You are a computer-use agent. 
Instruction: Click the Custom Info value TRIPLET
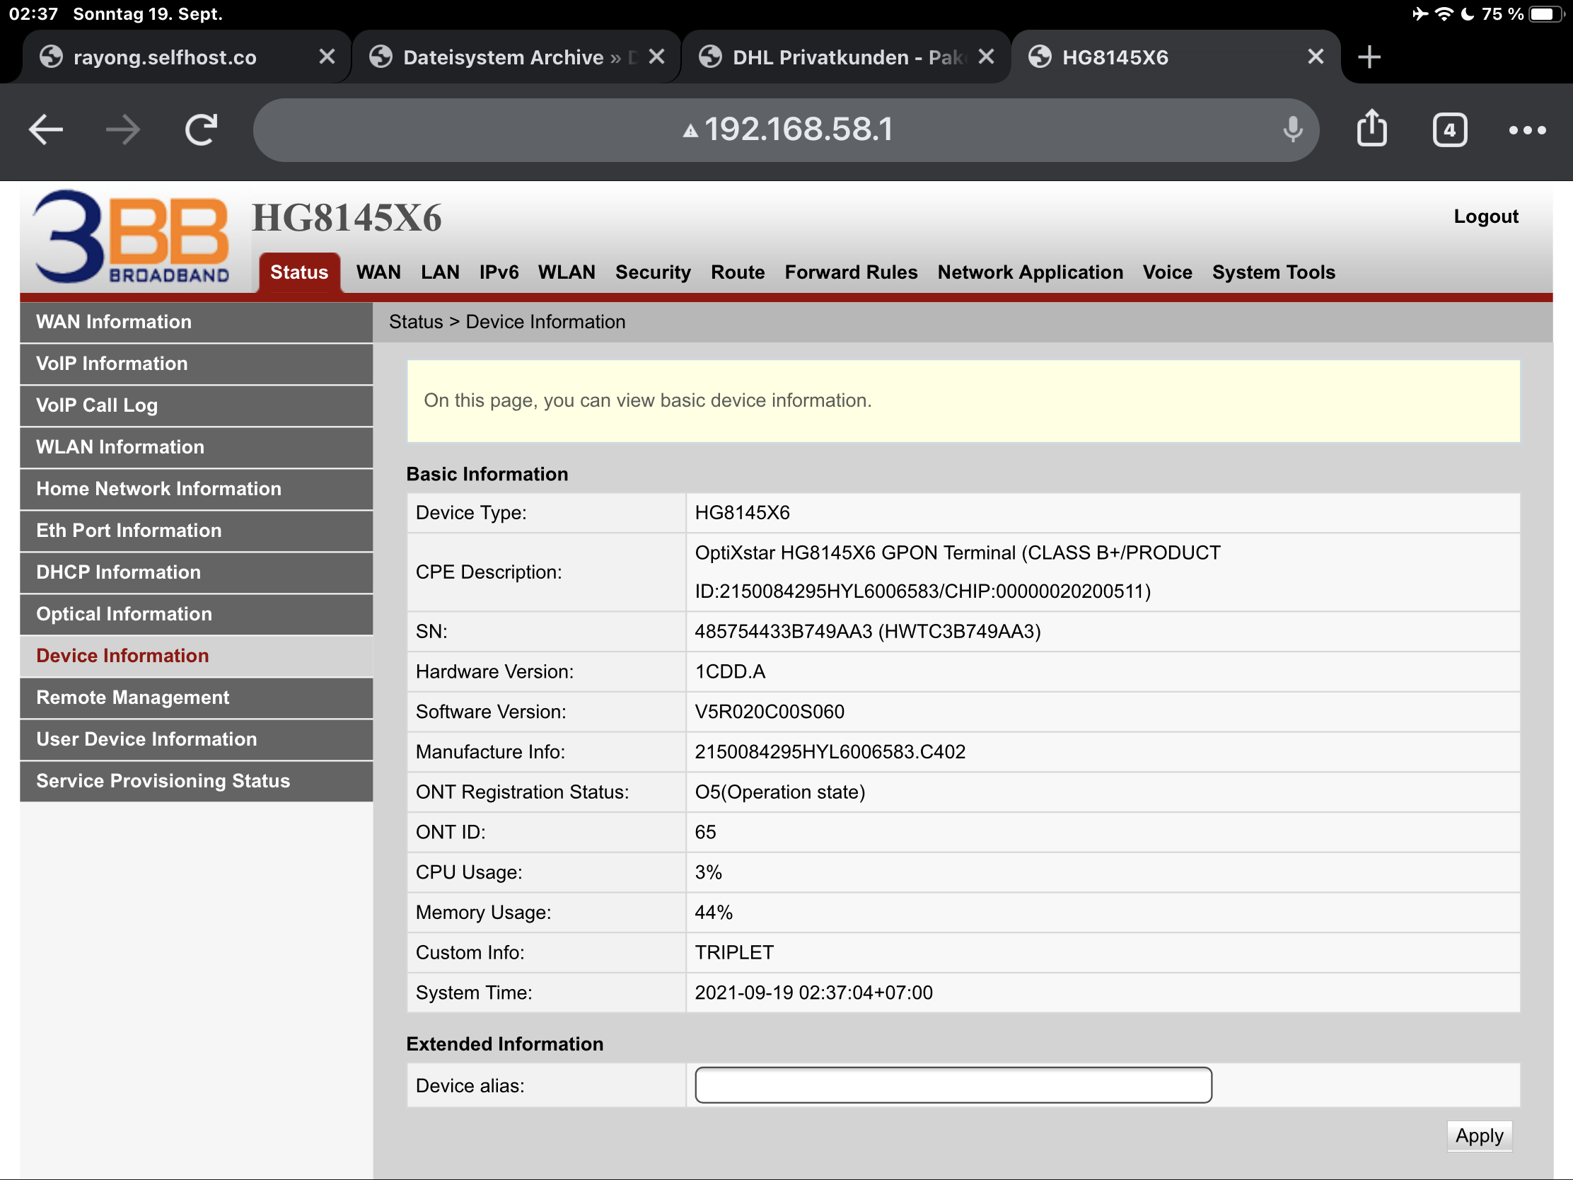(734, 953)
